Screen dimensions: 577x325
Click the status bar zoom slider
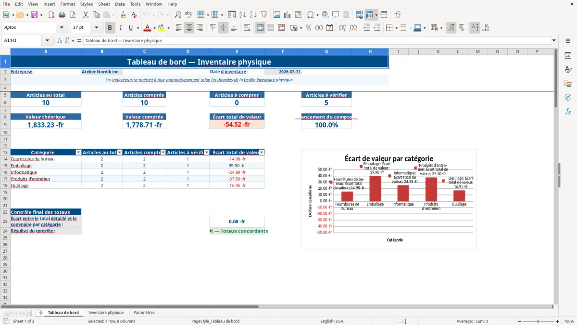coord(538,321)
